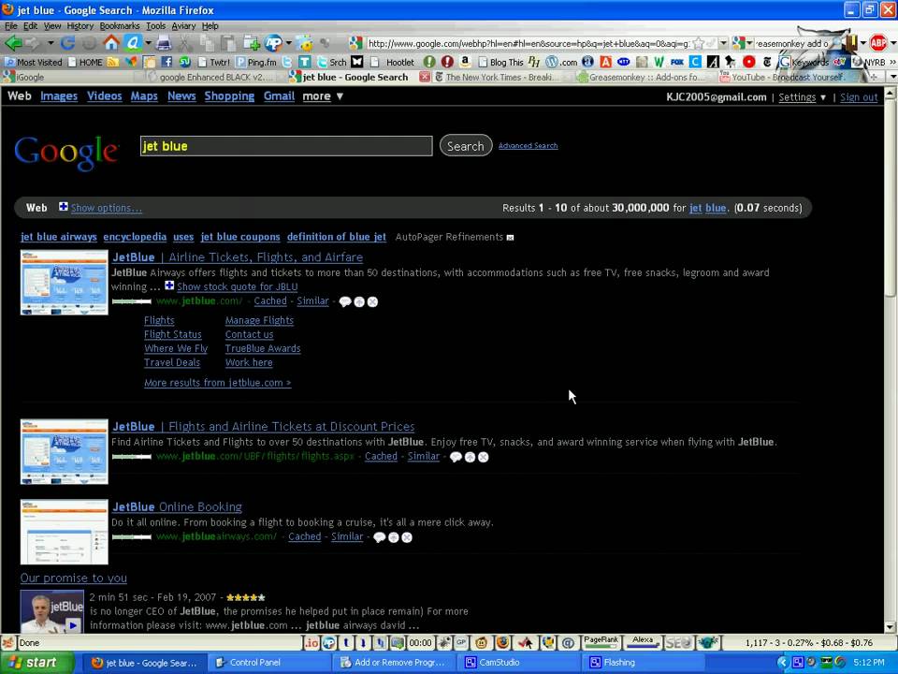Image resolution: width=898 pixels, height=674 pixels.
Task: Open the URL bar history dropdown
Action: [x=723, y=43]
